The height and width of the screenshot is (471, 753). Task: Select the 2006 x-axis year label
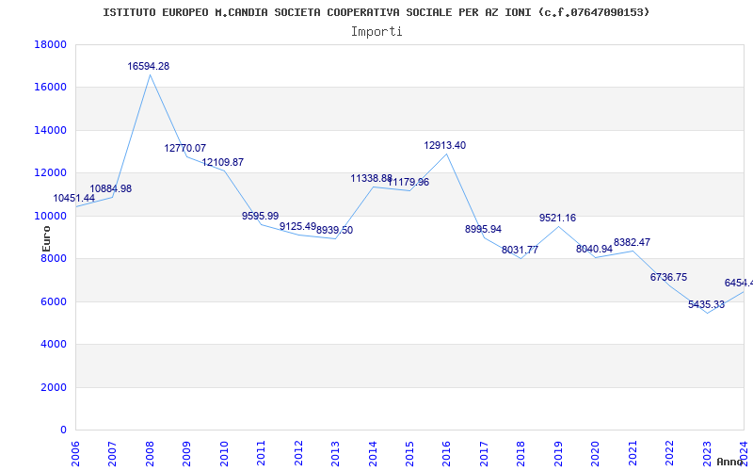(76, 454)
